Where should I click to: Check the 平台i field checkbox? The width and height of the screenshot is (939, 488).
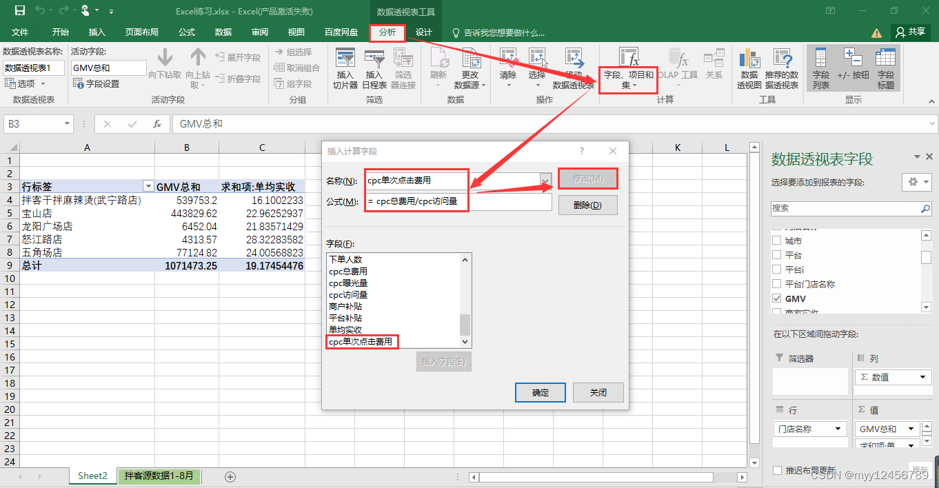[x=777, y=270]
